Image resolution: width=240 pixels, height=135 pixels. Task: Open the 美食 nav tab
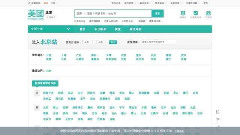118,29
